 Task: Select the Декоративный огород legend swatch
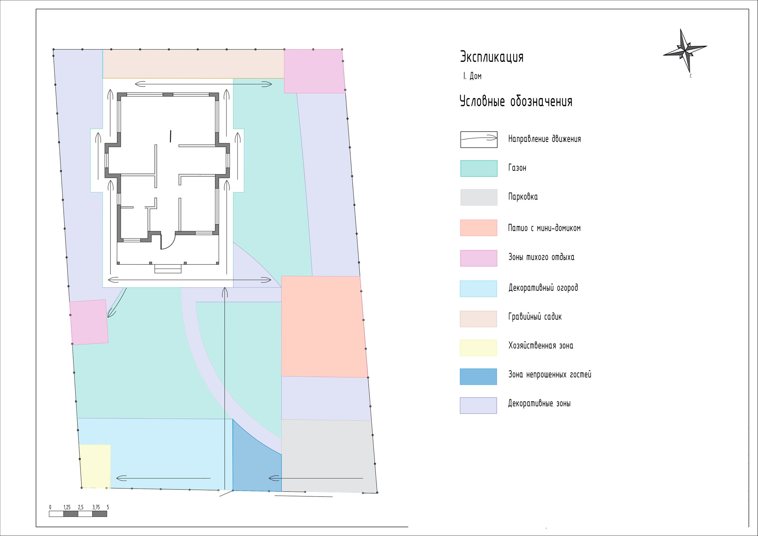click(x=478, y=289)
